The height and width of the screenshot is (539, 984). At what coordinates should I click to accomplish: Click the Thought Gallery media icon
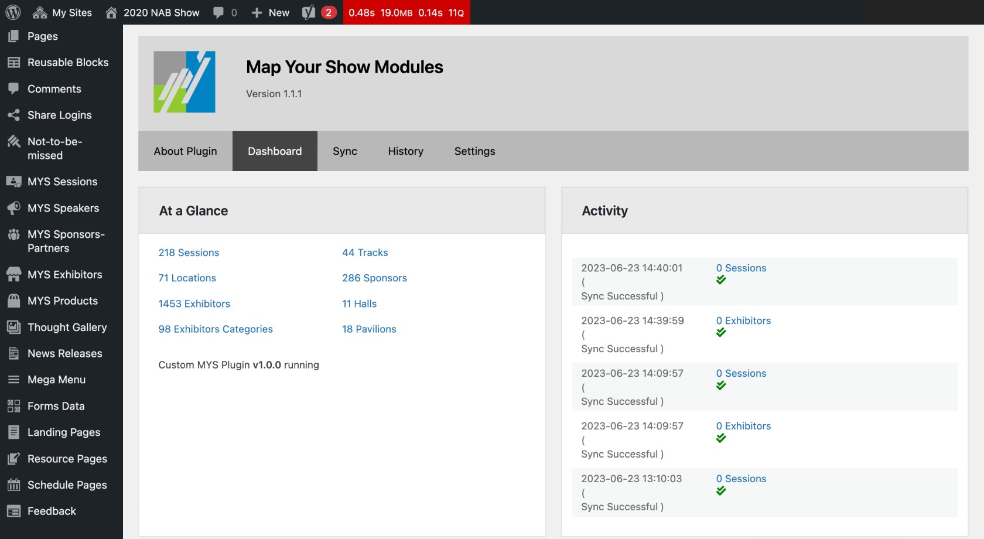coord(13,327)
